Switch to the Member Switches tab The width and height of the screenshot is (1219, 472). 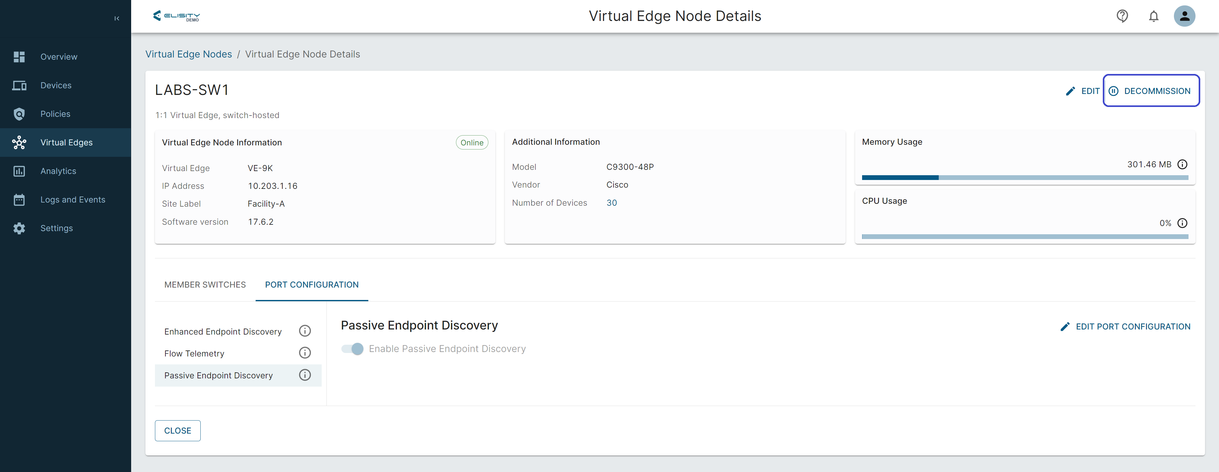coord(205,285)
